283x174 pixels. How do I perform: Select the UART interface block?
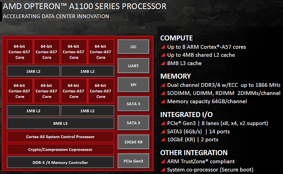133,66
